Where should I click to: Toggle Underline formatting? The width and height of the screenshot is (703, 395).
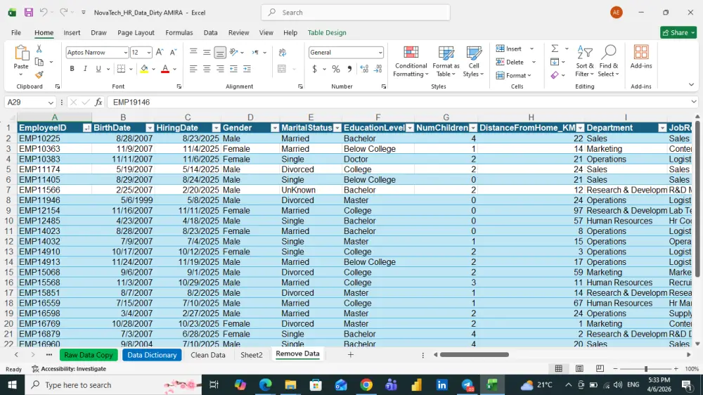(98, 69)
